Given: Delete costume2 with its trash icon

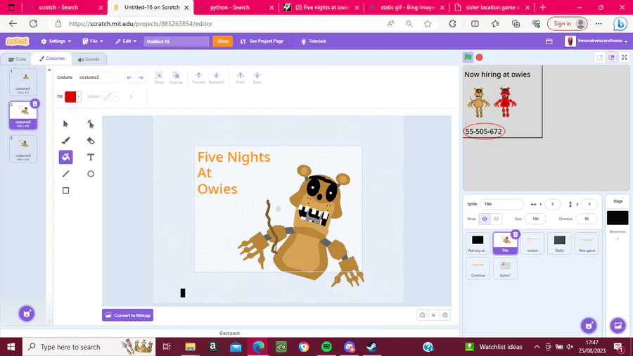Looking at the screenshot, I should (35, 103).
